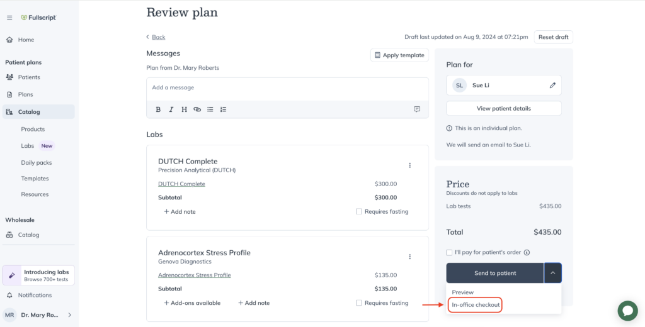645x327 pixels.
Task: Open Labs in the sidebar
Action: pyautogui.click(x=28, y=146)
